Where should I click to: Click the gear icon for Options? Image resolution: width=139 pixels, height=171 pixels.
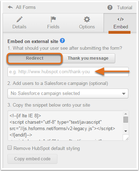coord(87,20)
